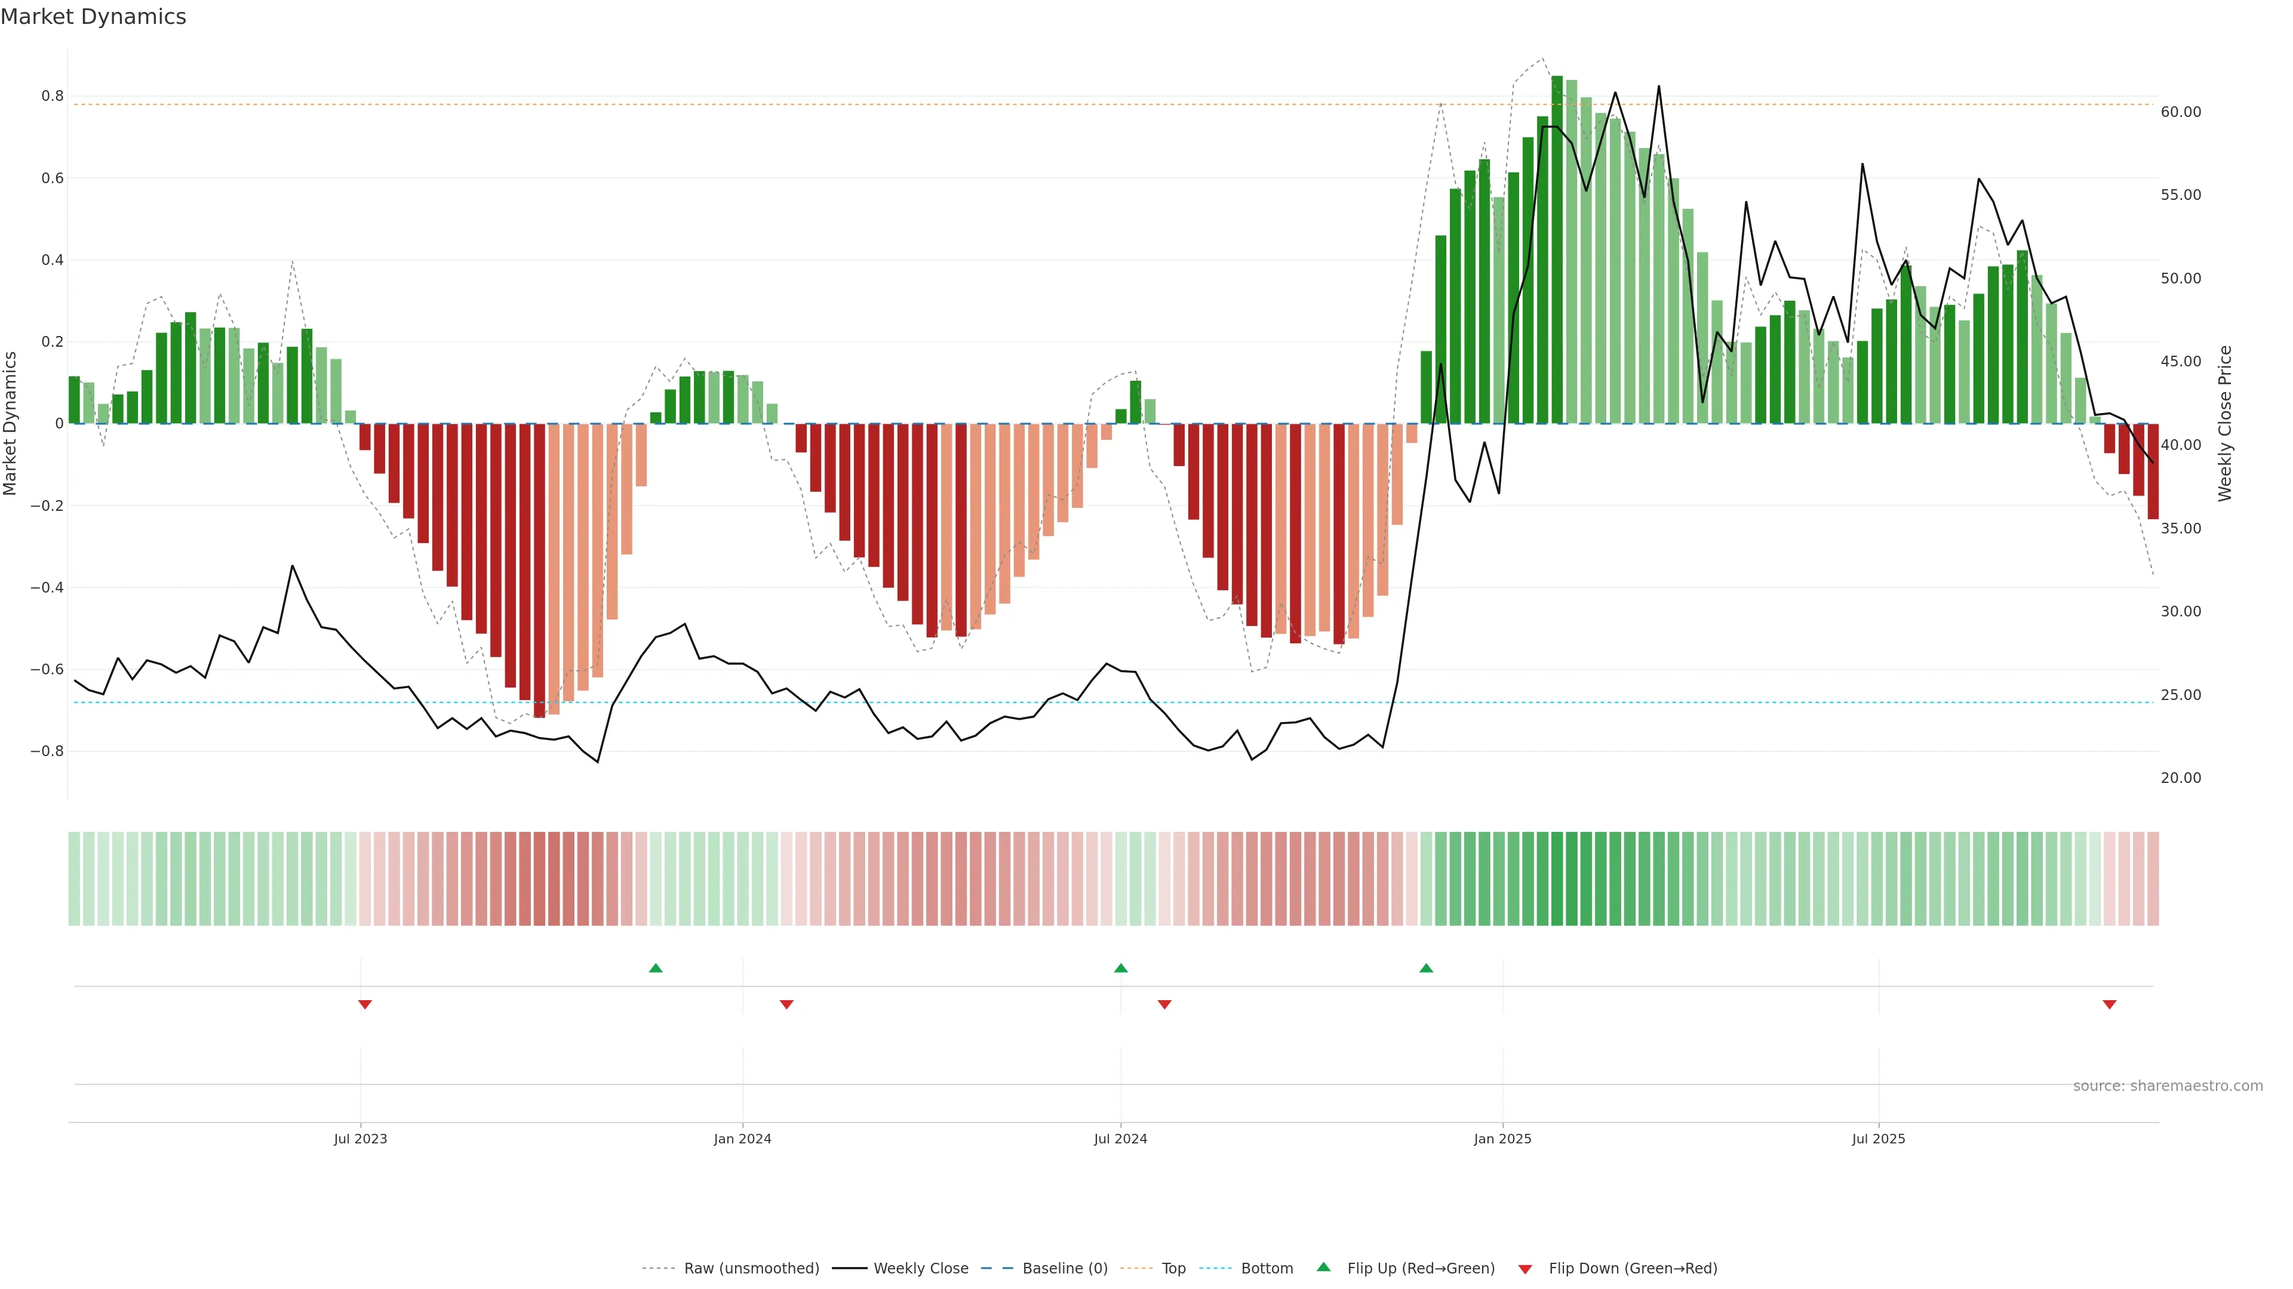Hide the Top threshold legend entry

(x=1173, y=1269)
